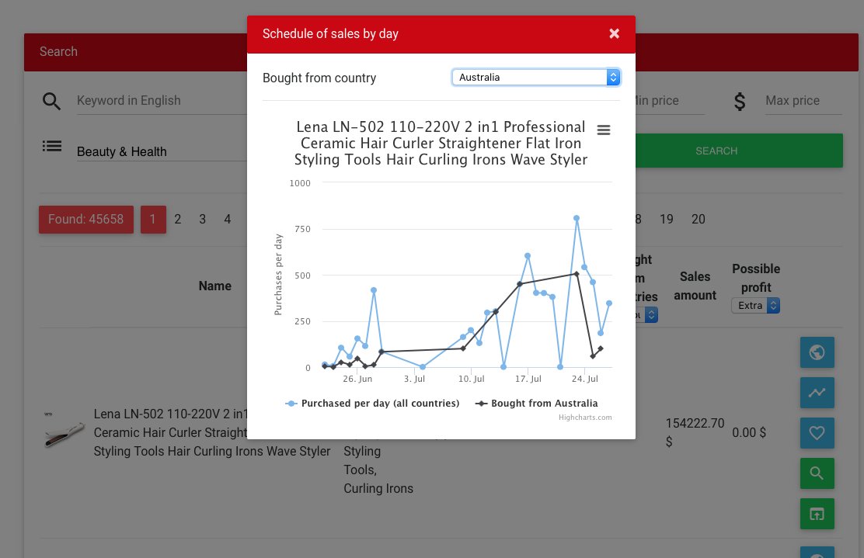Toggle 'Purchased per day (all countries)' legend series
The width and height of the screenshot is (864, 558).
(372, 404)
